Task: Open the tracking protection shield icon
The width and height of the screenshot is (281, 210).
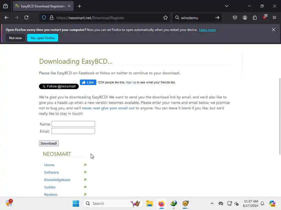Action: click(x=44, y=18)
